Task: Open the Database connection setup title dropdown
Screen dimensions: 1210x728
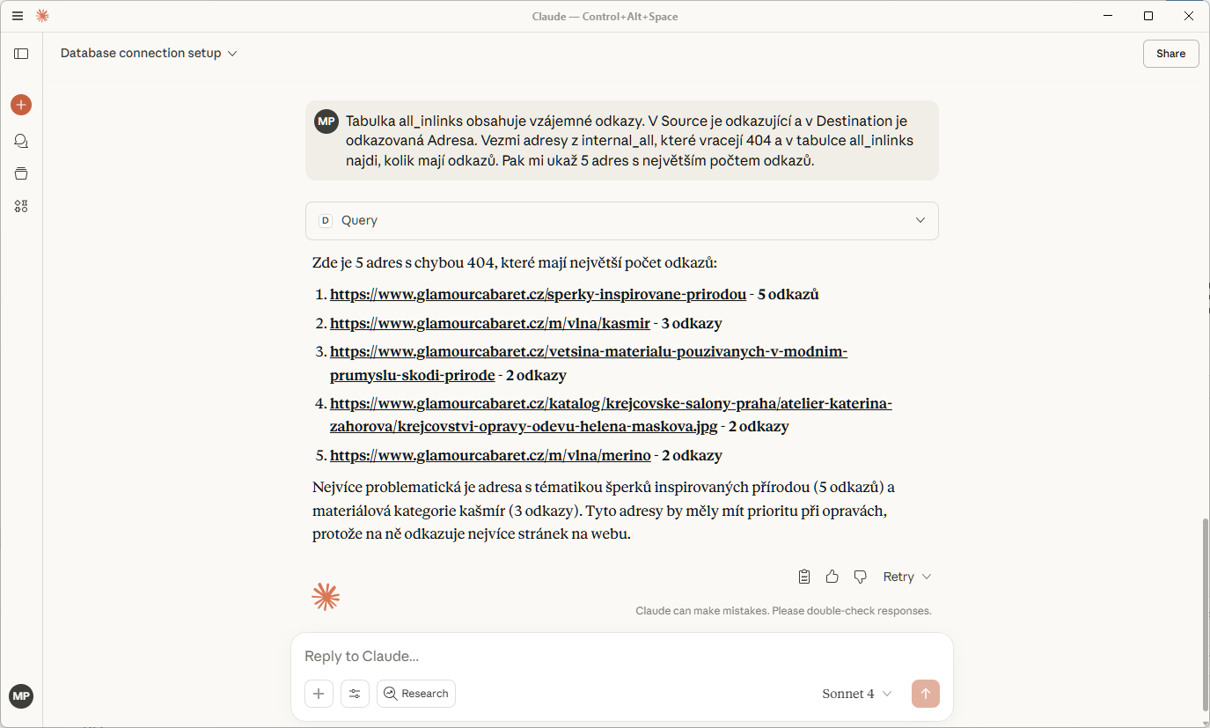Action: coord(149,54)
